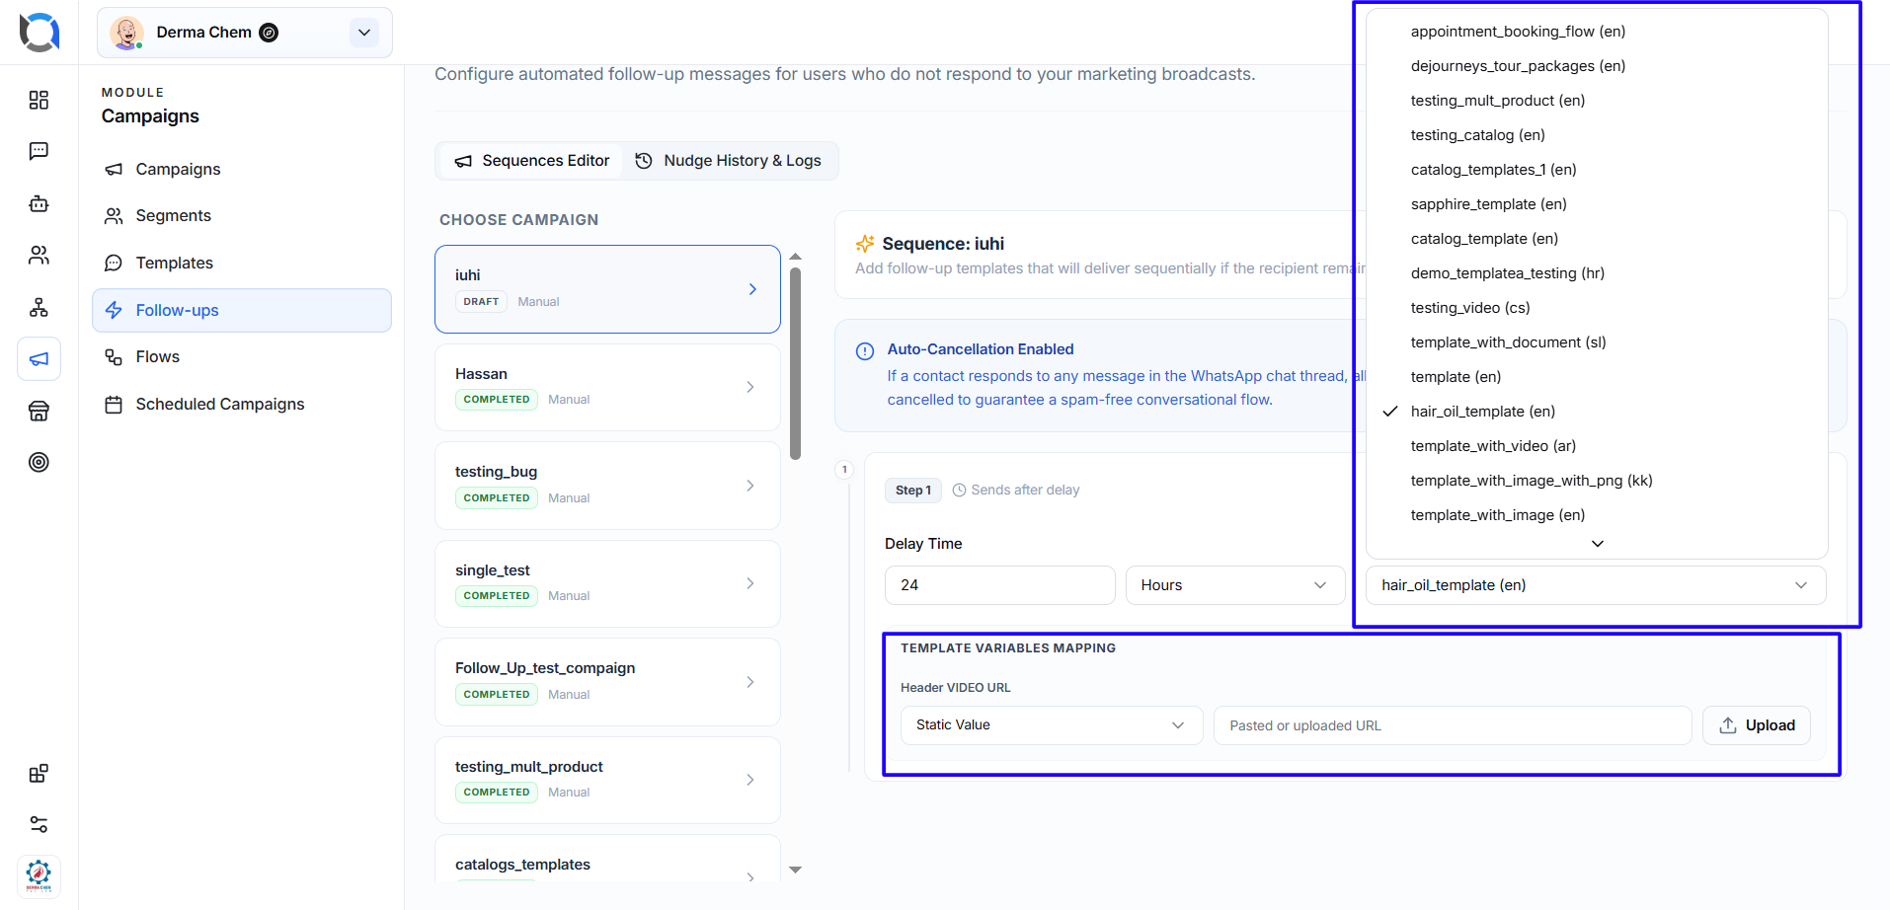
Task: Open the chat messages sidebar icon
Action: click(39, 151)
